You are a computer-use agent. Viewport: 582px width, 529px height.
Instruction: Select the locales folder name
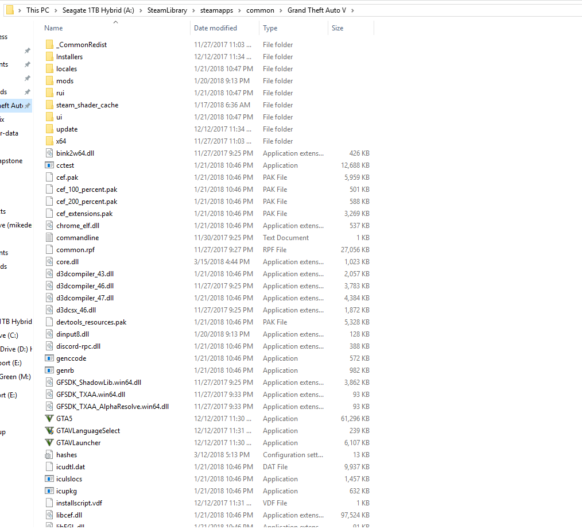[x=67, y=69]
